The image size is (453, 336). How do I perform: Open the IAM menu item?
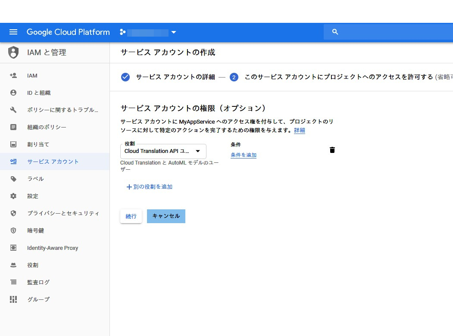[x=32, y=75]
